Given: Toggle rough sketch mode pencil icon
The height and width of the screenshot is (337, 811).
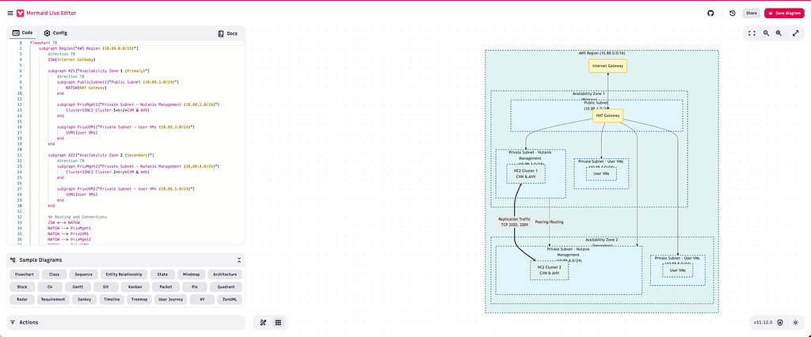Looking at the screenshot, I should pos(263,323).
